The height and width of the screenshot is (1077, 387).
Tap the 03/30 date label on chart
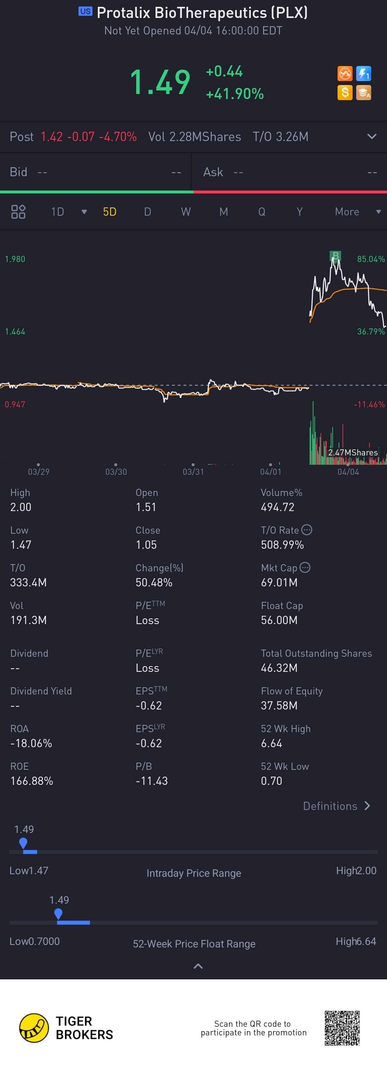tap(116, 472)
